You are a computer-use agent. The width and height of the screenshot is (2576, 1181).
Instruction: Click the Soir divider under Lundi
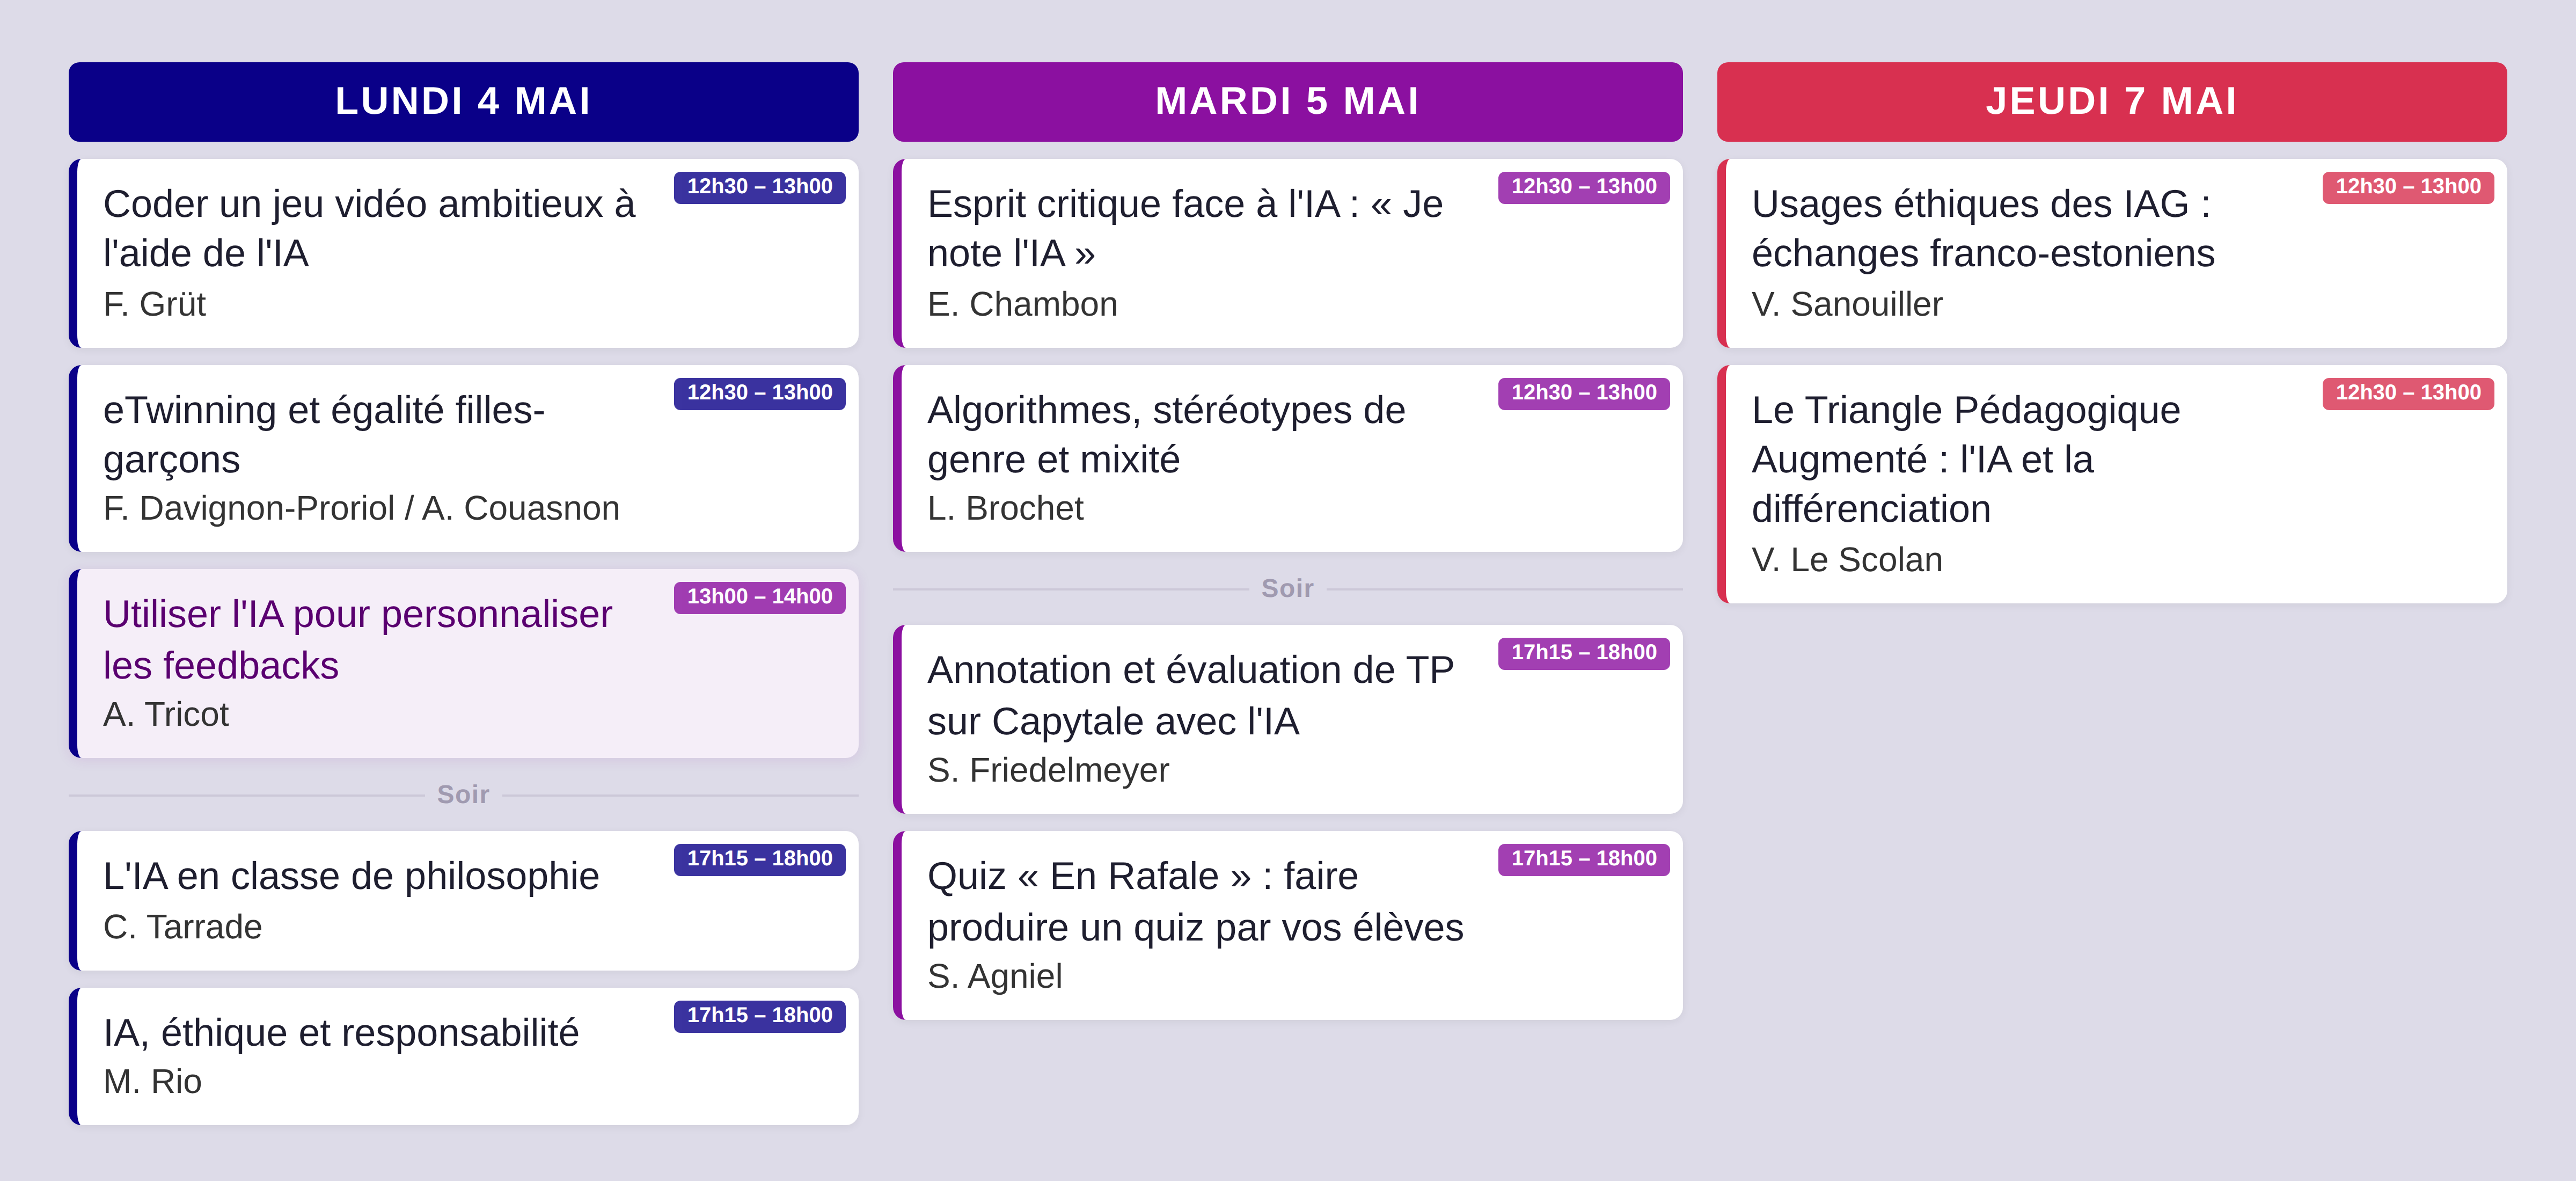point(463,795)
